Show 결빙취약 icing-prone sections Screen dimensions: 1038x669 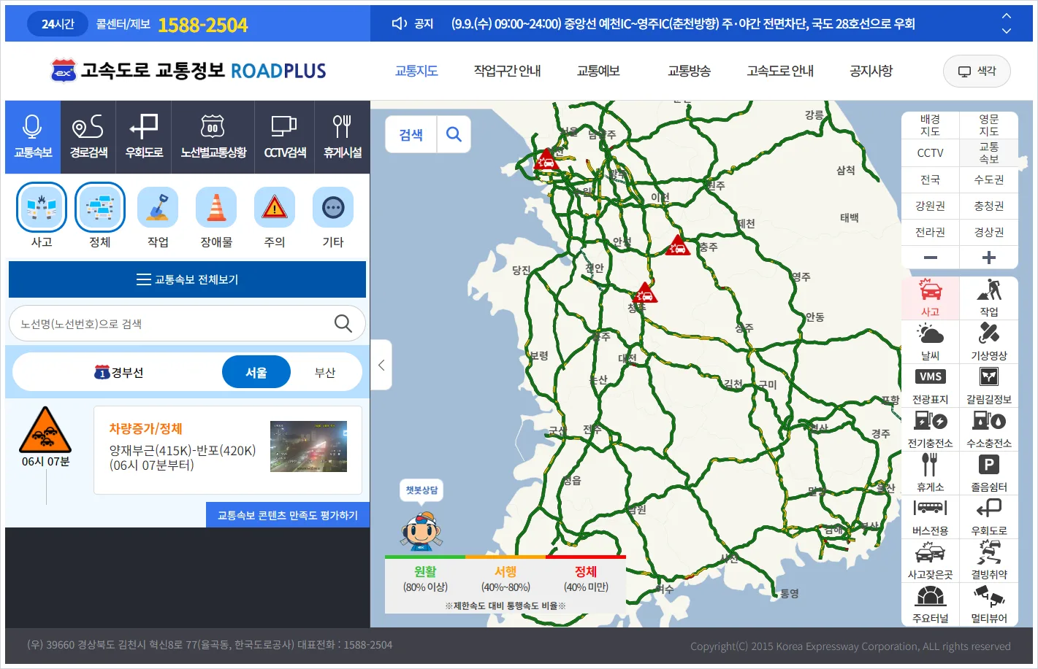[989, 561]
